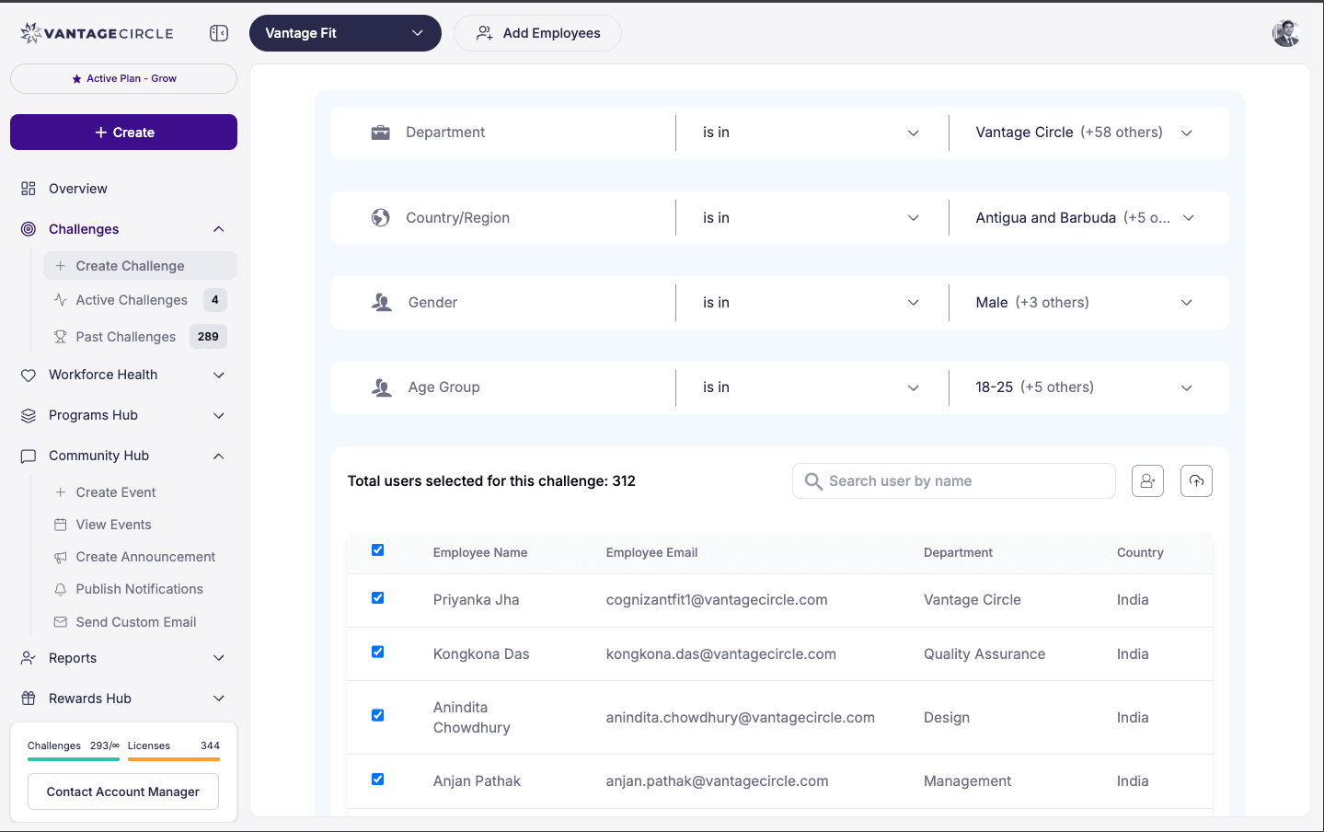Viewport: 1324px width, 832px height.
Task: Click the Overview grid icon
Action: [x=29, y=189]
